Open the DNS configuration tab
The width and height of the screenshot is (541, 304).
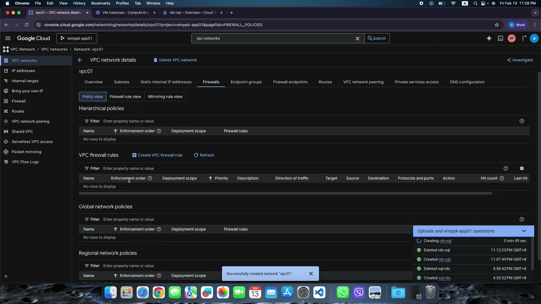(467, 82)
